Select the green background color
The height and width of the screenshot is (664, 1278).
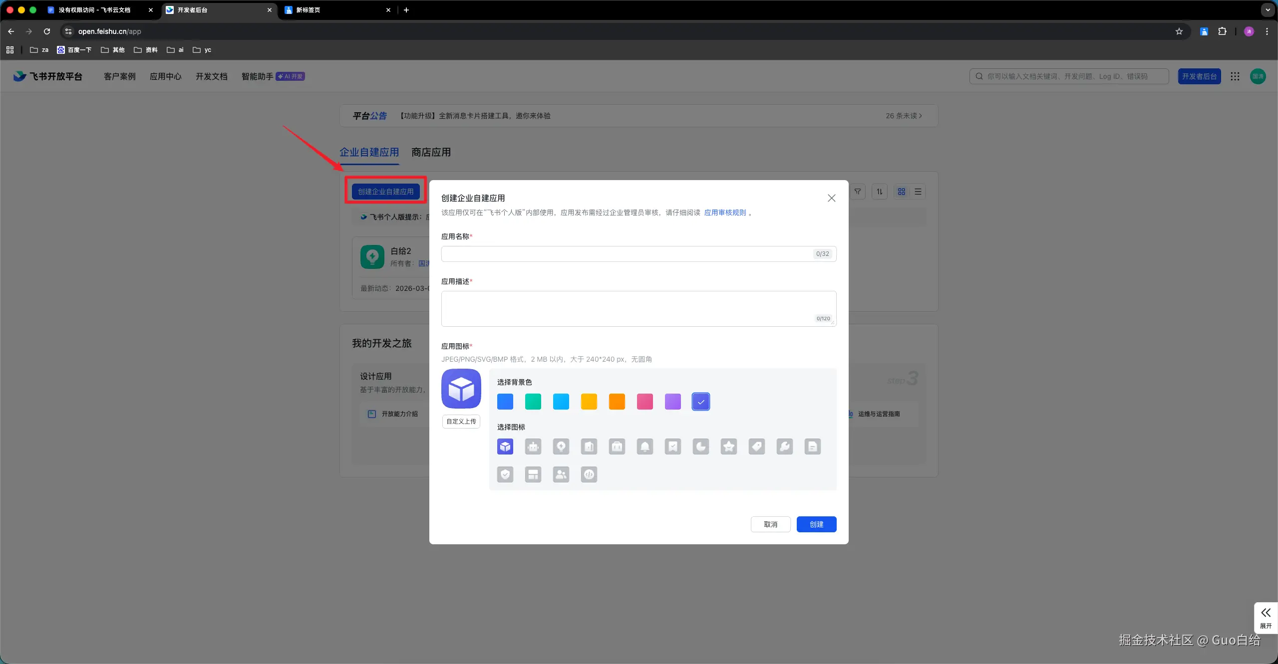point(533,402)
